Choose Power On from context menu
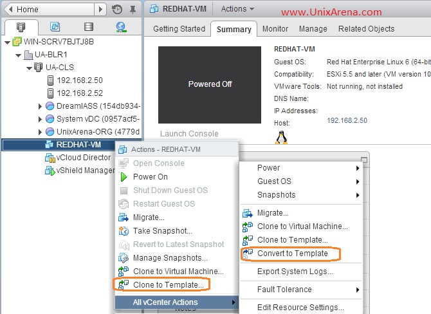This screenshot has width=431, height=314. pos(151,177)
